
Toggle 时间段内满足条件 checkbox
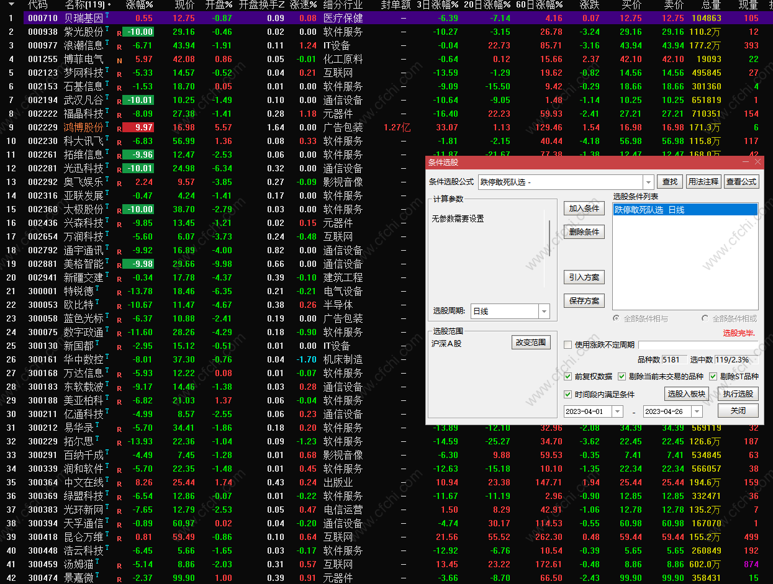[x=567, y=394]
